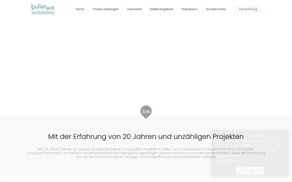Open the Impressum page

(190, 9)
